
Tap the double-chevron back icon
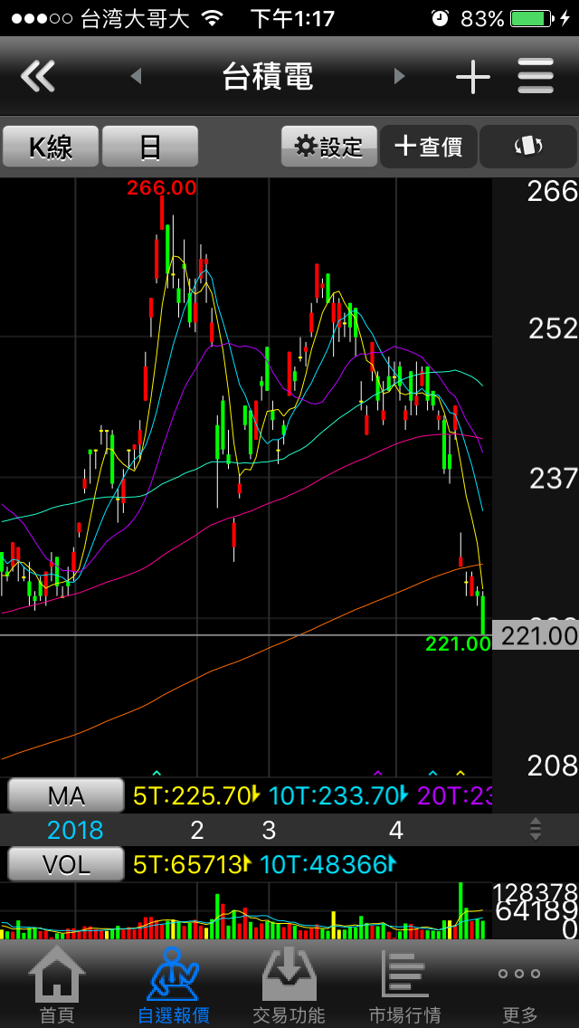tap(38, 76)
